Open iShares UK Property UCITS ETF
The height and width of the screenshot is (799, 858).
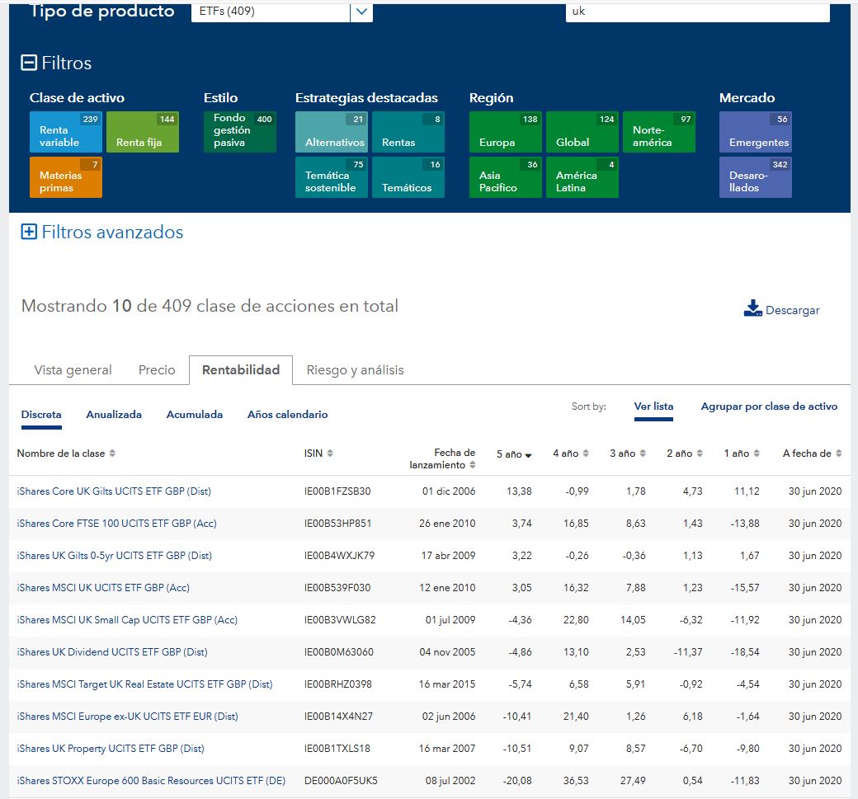(111, 749)
